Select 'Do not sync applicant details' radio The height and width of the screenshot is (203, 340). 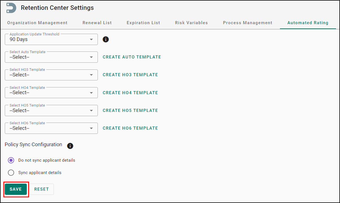tap(11, 160)
